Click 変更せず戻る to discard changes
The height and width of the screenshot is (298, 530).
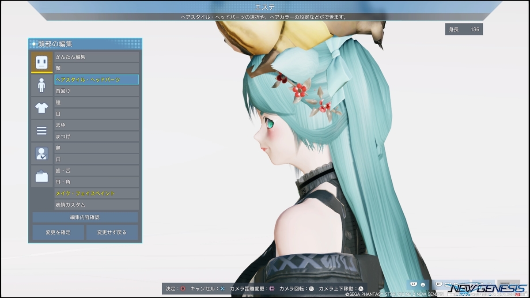coord(112,232)
